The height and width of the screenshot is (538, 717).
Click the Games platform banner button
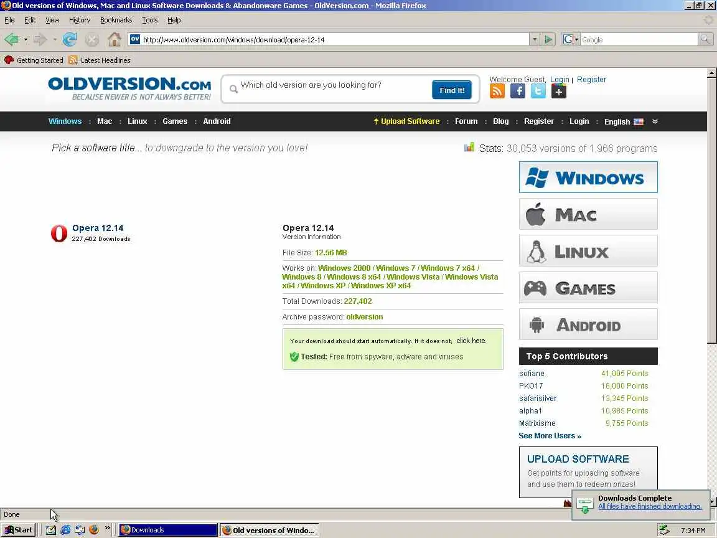point(588,287)
